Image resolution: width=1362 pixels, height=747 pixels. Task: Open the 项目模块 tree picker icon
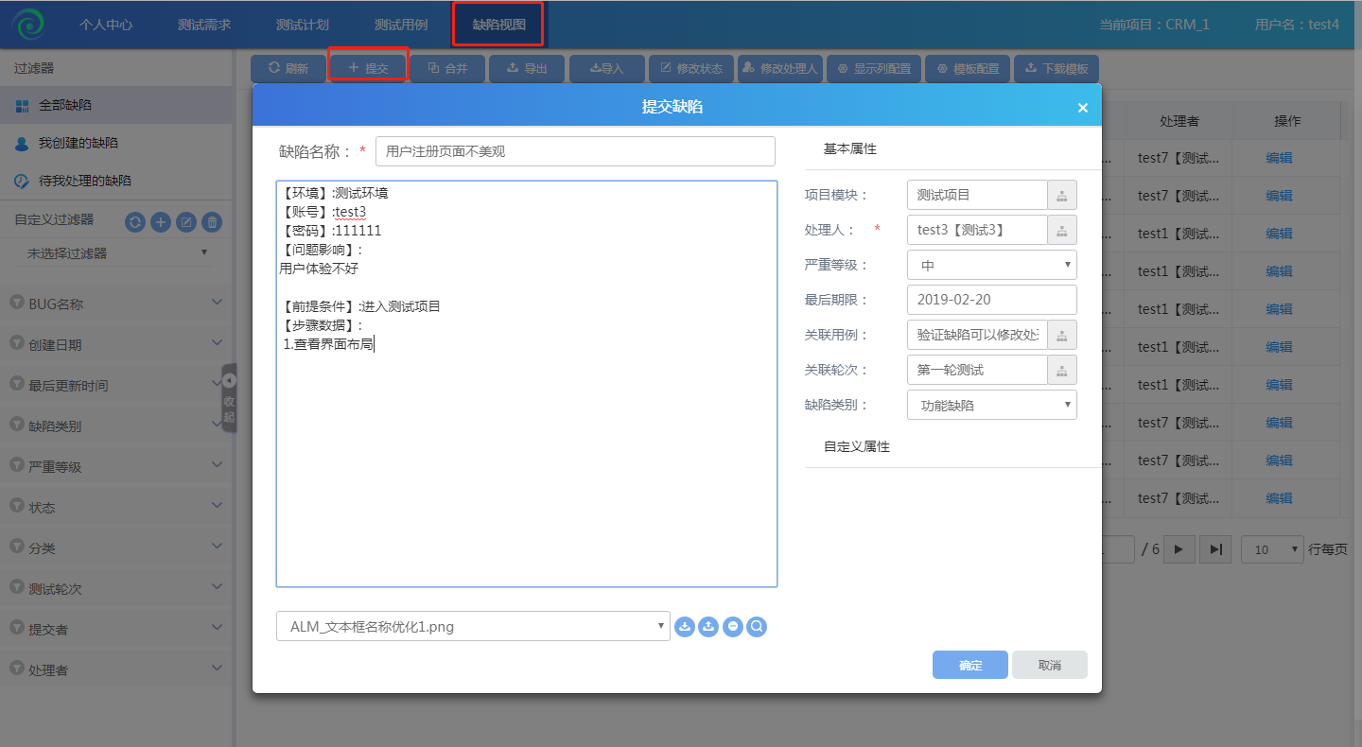point(1062,195)
